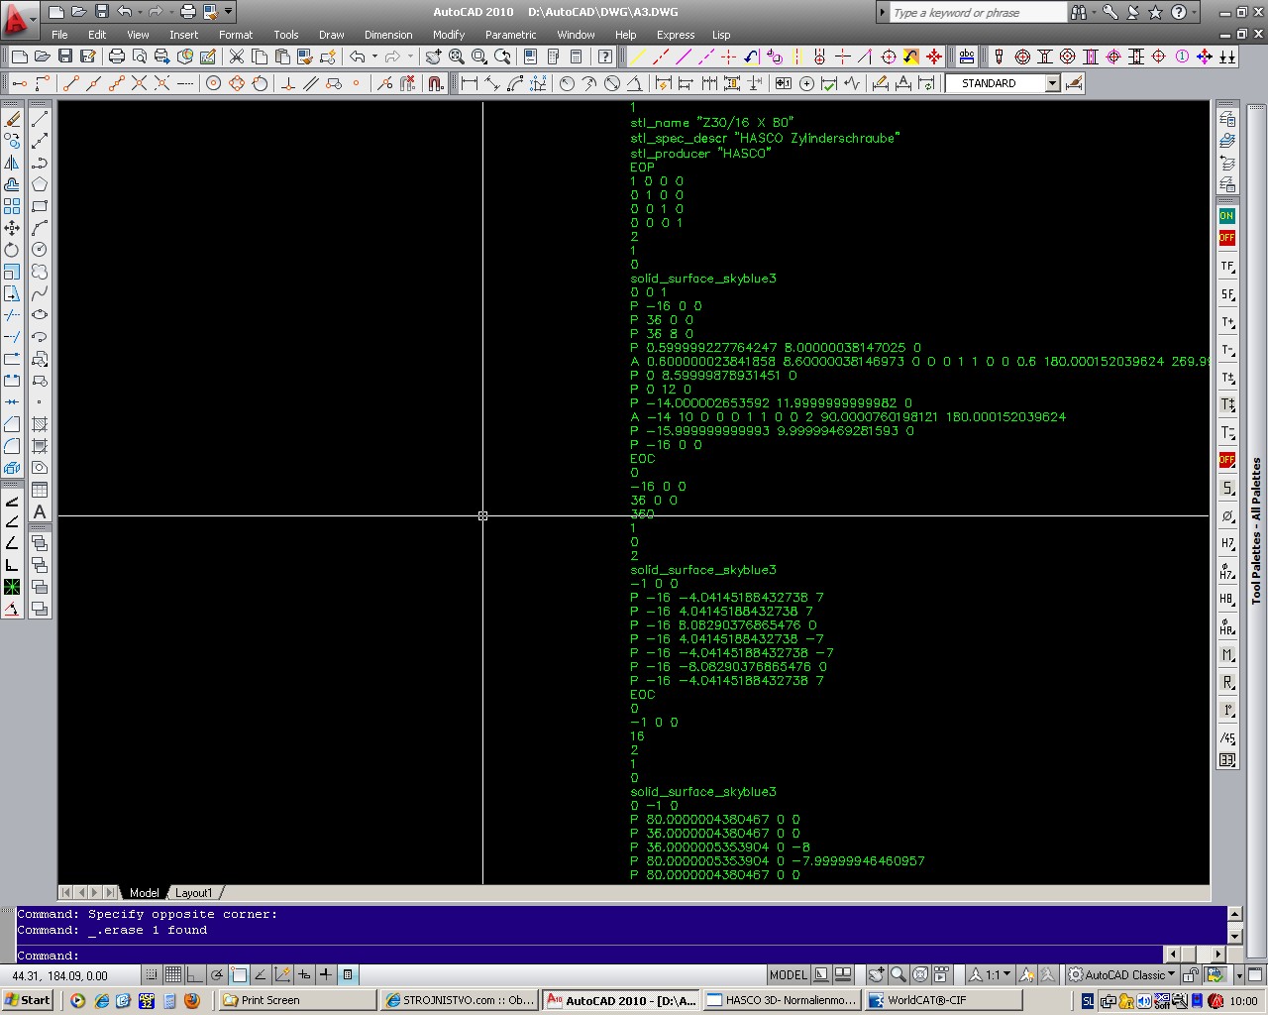Toggle the upper red OFF button in right toolbar
This screenshot has height=1015, width=1268.
(x=1227, y=238)
